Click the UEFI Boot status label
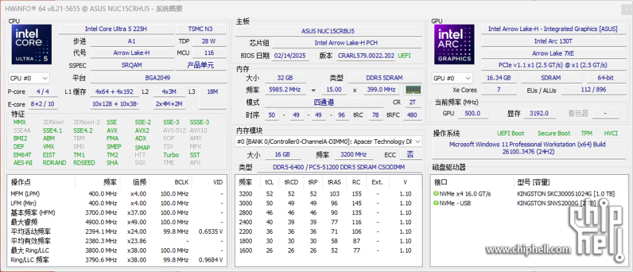Screen dimensions: 633x272 point(511,133)
